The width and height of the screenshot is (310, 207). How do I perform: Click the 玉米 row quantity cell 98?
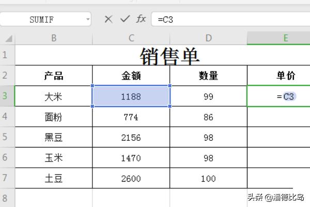pyautogui.click(x=208, y=158)
